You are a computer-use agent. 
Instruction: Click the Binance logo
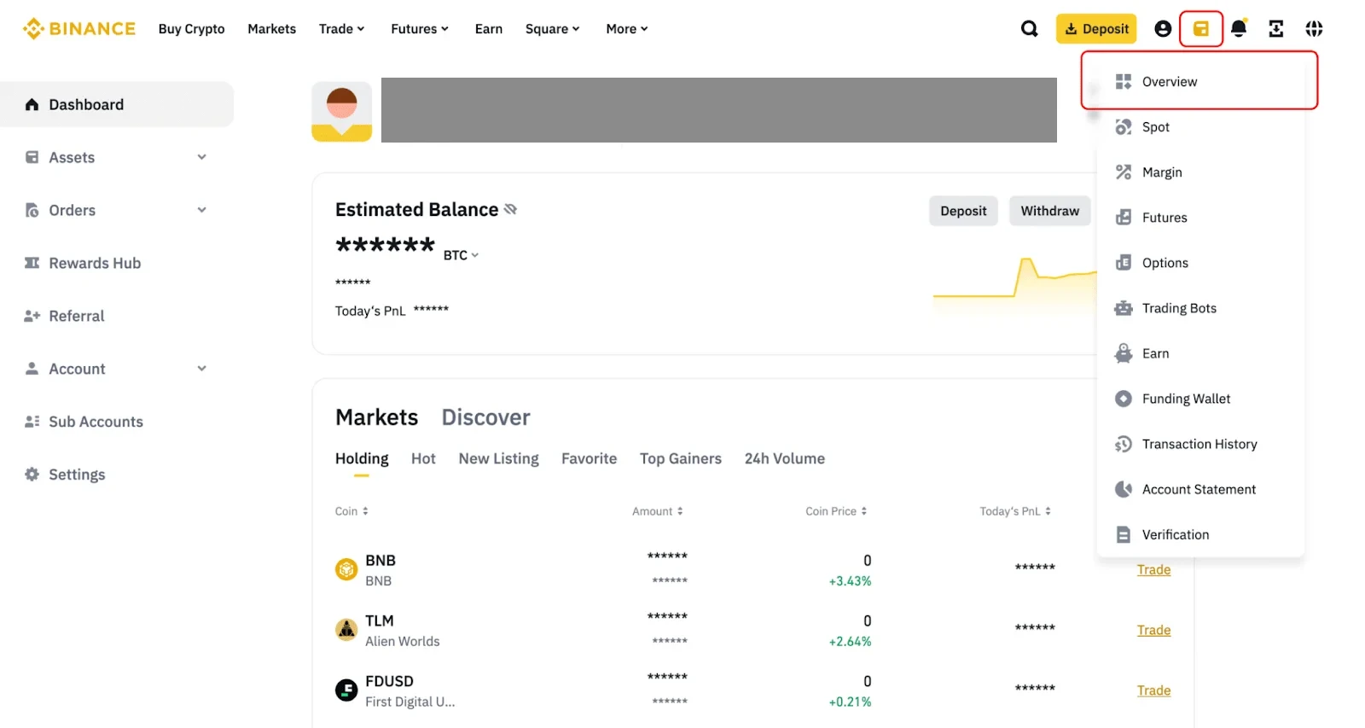78,29
